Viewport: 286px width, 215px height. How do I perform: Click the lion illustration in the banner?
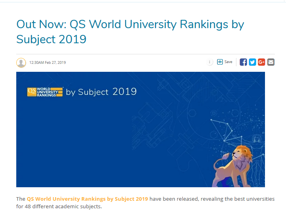[x=232, y=166]
